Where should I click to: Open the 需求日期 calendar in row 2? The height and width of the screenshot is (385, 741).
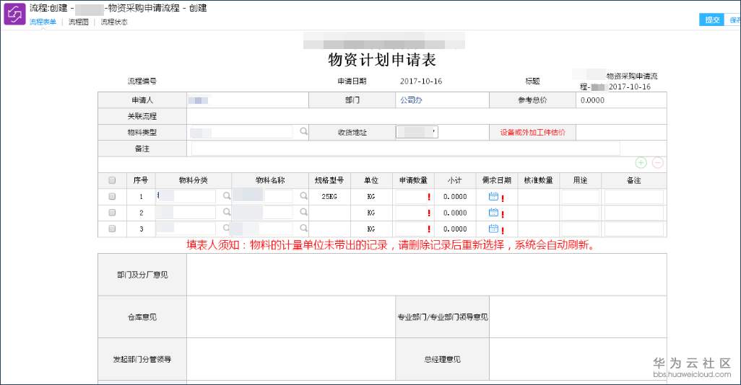493,212
